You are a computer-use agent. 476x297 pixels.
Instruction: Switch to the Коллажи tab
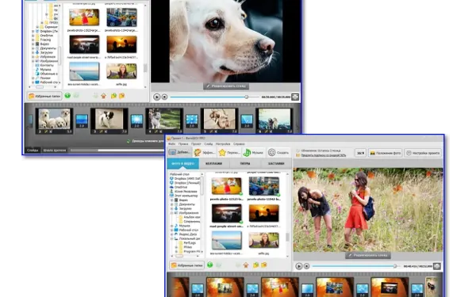click(x=214, y=163)
